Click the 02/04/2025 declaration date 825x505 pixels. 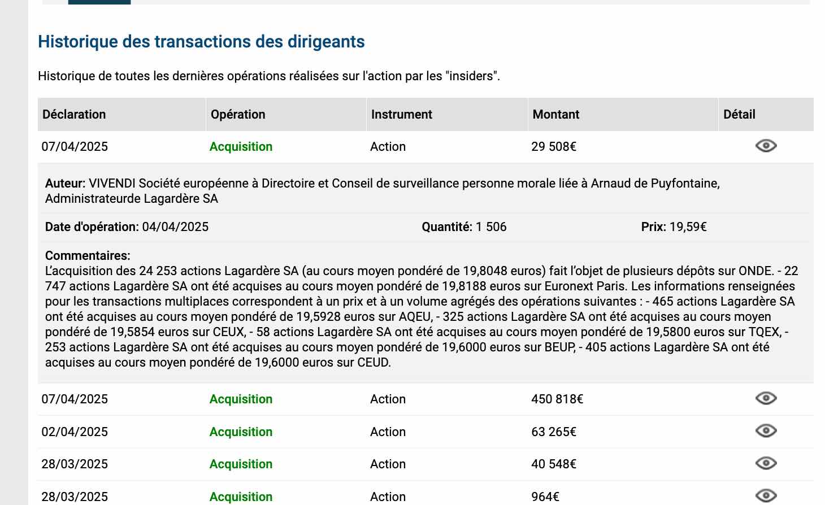click(75, 432)
